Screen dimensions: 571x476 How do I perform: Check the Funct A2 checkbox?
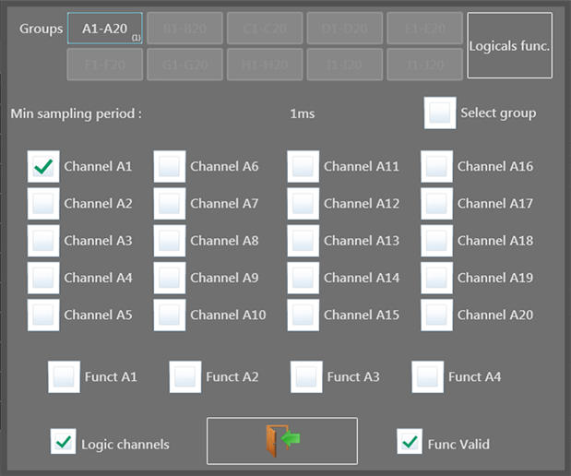coord(185,376)
